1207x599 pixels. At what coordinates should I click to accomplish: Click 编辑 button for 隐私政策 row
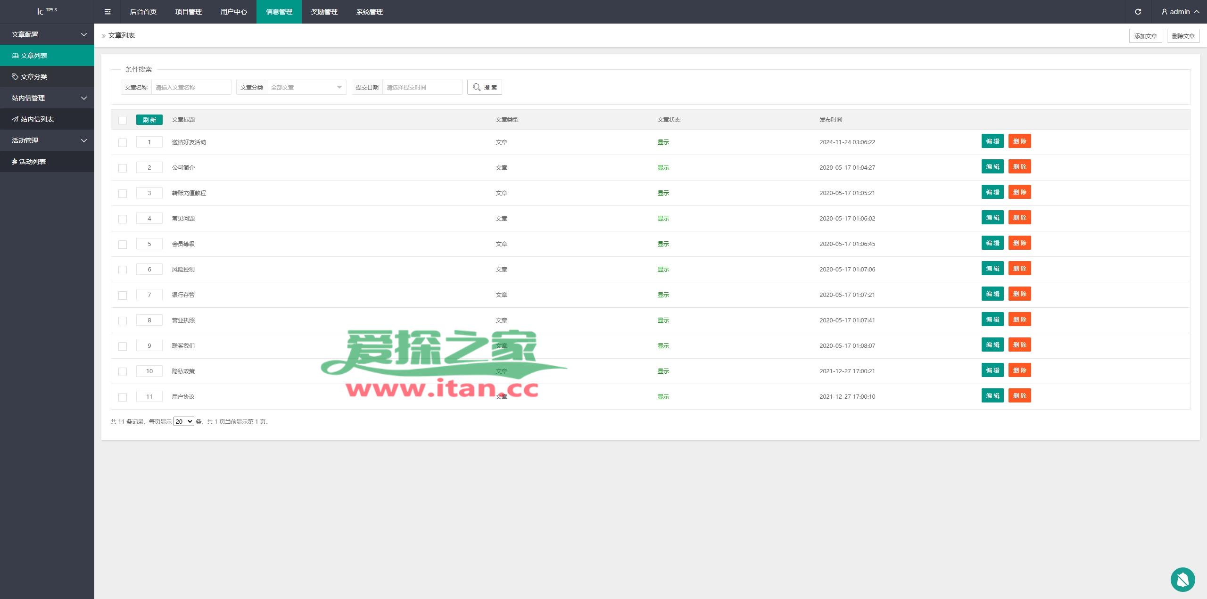pos(992,370)
